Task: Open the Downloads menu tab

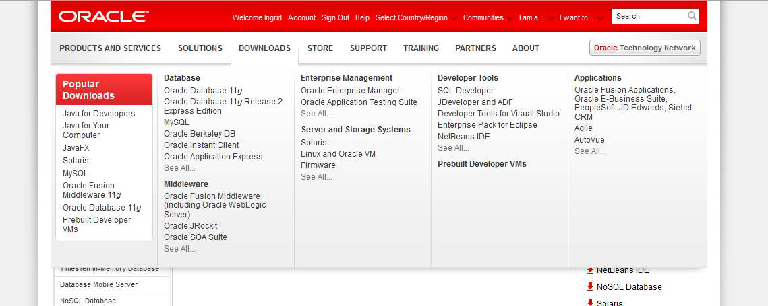Action: click(264, 48)
